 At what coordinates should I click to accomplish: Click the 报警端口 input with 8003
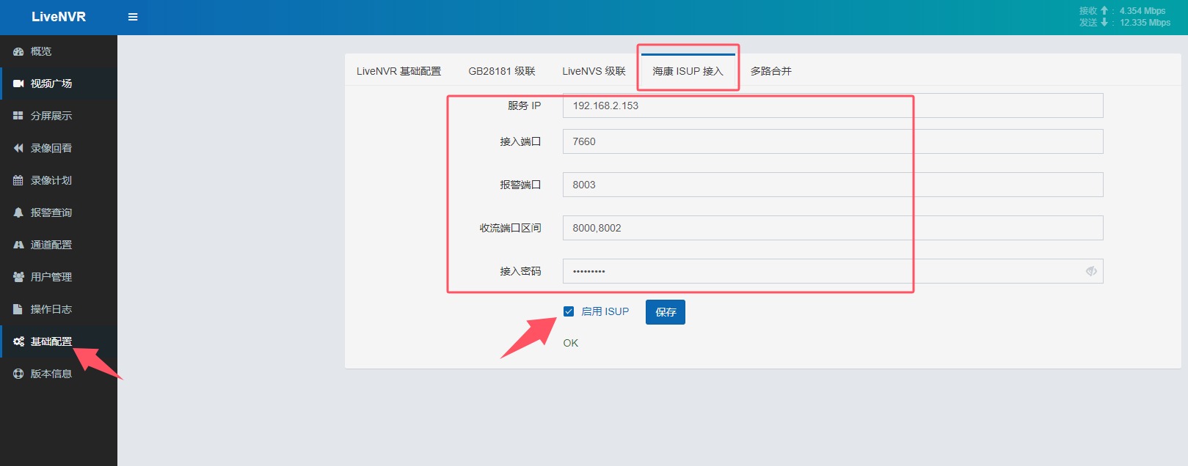(833, 185)
